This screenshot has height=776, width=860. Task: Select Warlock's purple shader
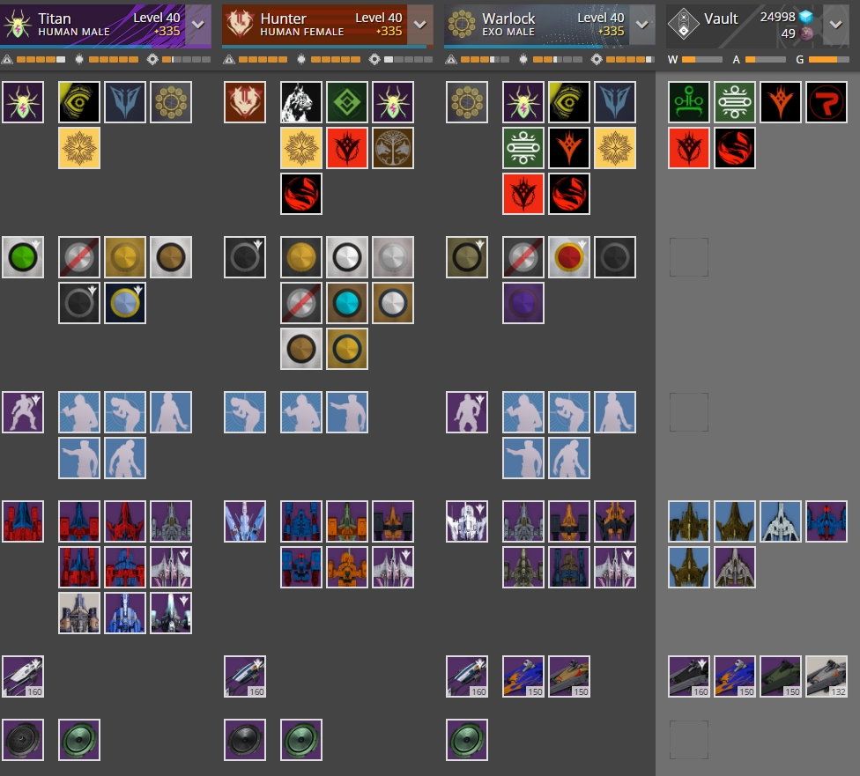click(523, 303)
